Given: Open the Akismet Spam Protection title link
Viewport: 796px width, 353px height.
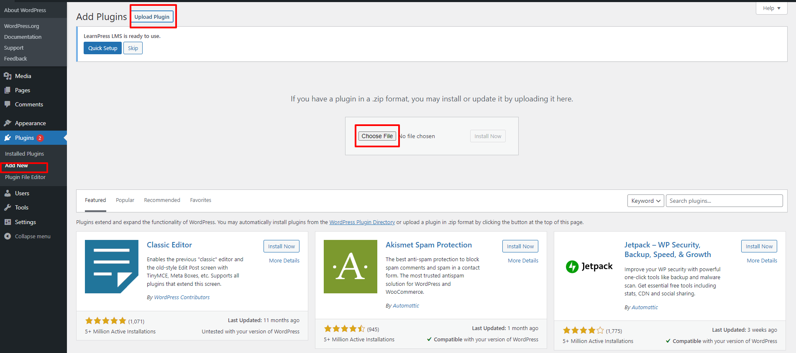Looking at the screenshot, I should [429, 245].
